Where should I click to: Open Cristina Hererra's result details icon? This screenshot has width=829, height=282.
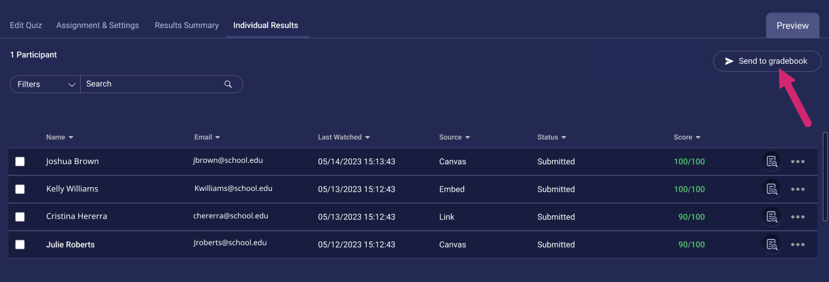click(x=772, y=216)
